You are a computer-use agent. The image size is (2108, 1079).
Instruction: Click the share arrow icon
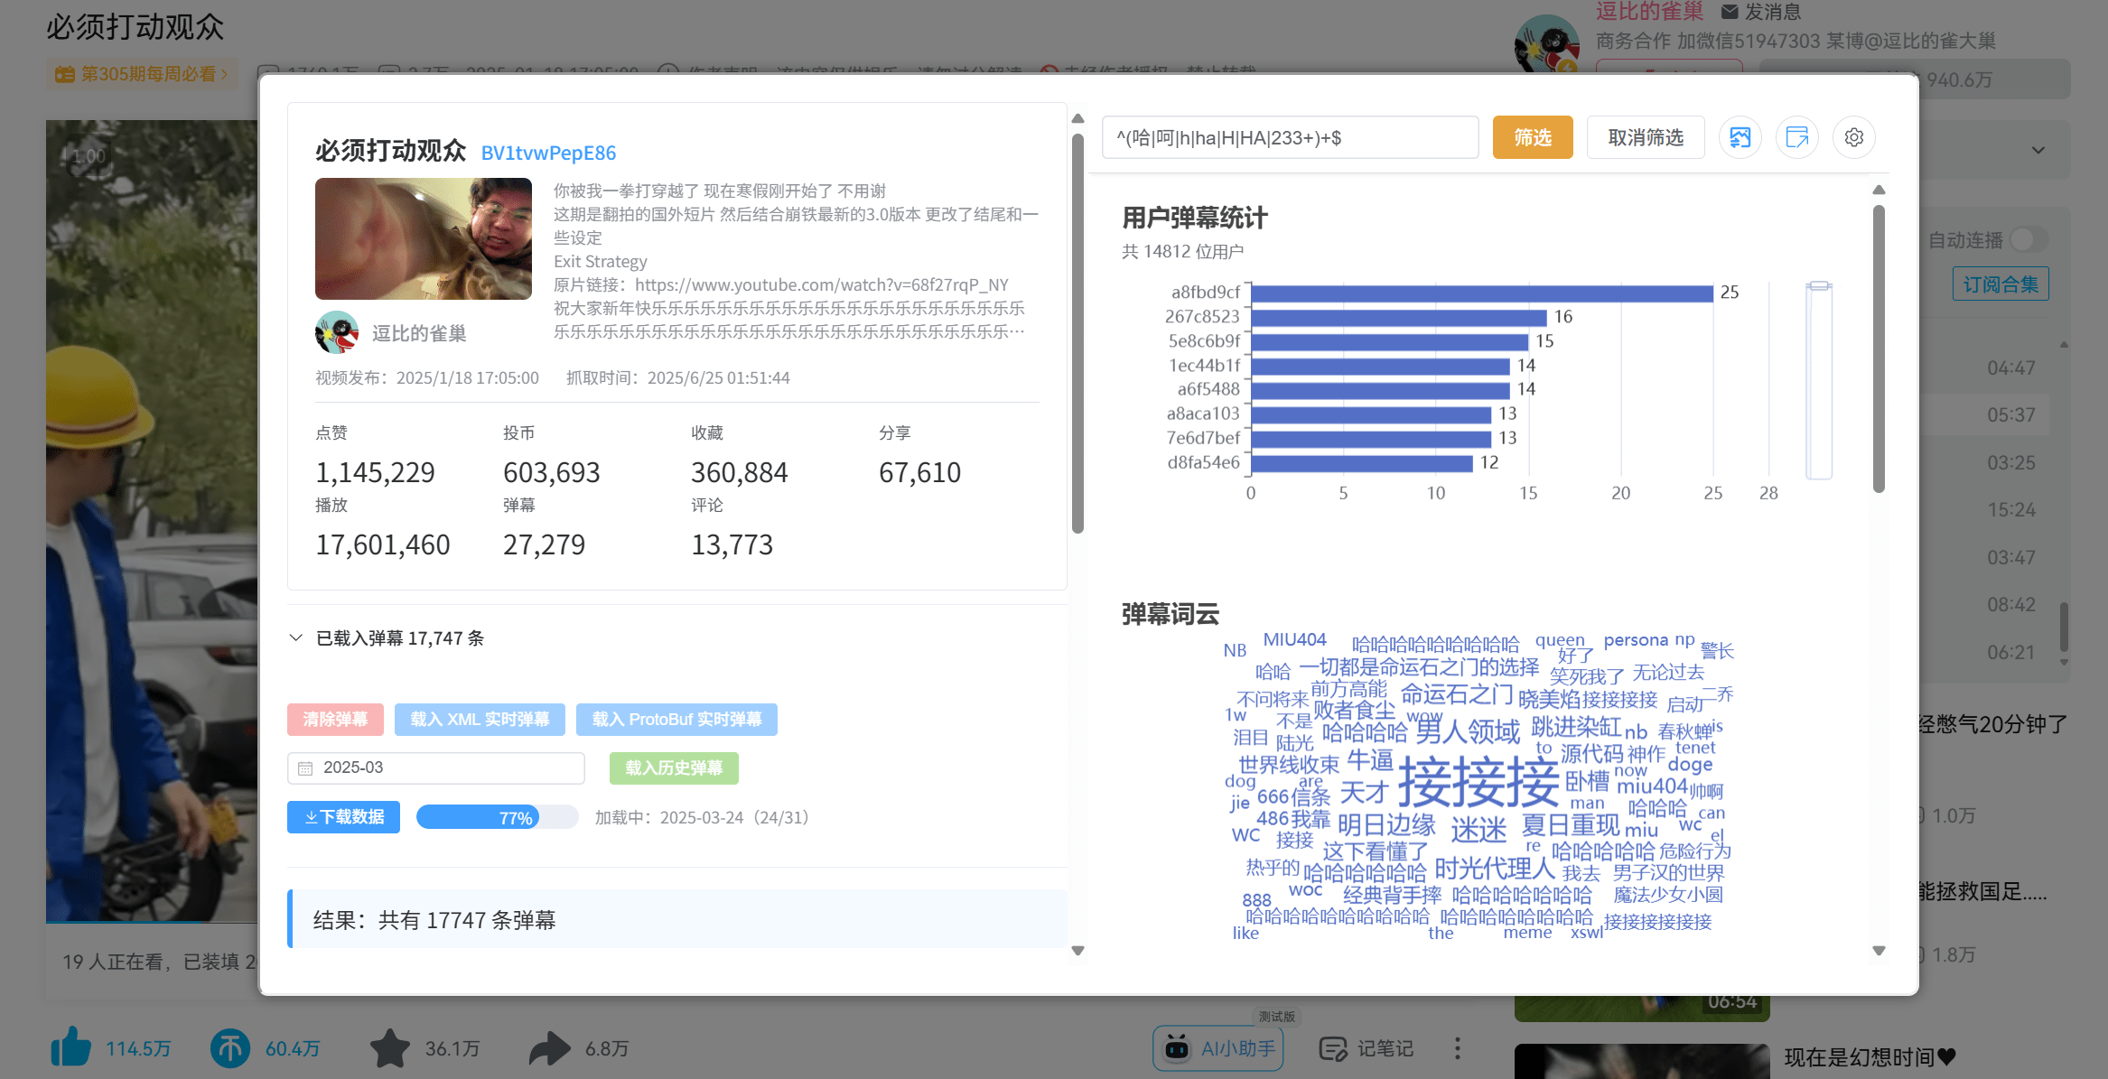pos(549,1048)
